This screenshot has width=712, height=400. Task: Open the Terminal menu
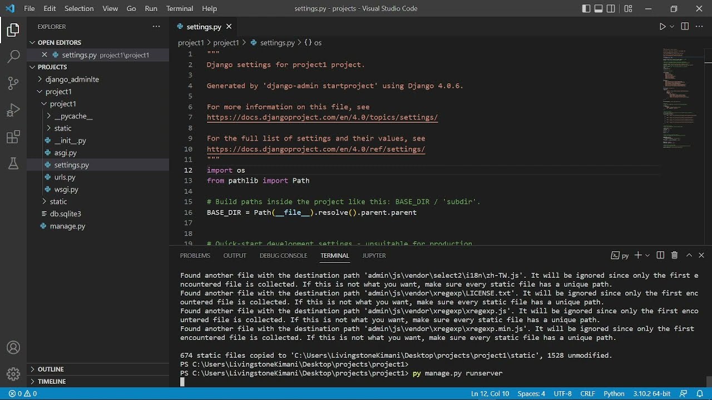coord(180,8)
